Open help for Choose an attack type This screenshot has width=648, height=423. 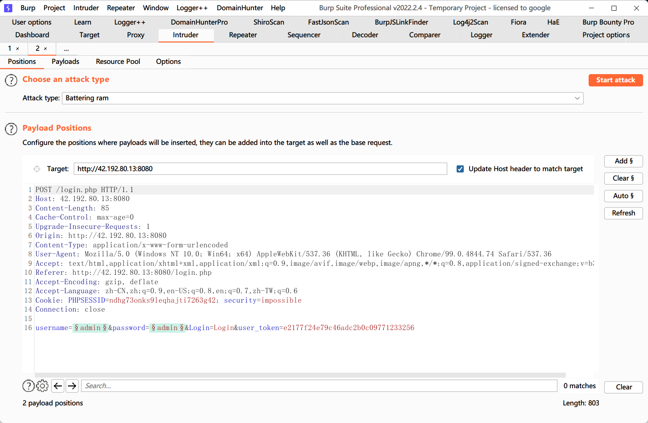pyautogui.click(x=11, y=80)
